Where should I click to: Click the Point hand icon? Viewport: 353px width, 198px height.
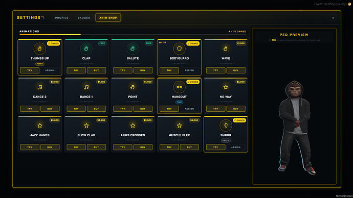pyautogui.click(x=133, y=87)
